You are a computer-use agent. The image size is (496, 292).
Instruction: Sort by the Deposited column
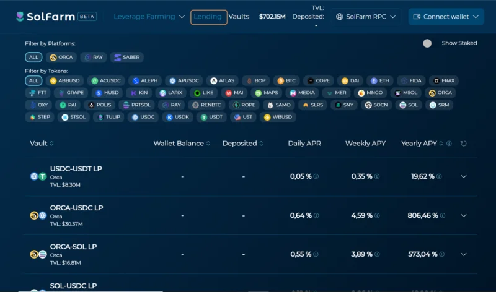click(242, 144)
